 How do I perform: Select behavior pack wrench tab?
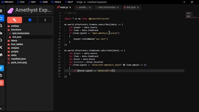pyautogui.click(x=15, y=20)
